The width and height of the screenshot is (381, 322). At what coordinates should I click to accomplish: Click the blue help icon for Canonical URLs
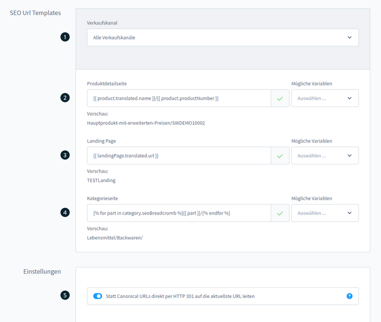tap(350, 296)
